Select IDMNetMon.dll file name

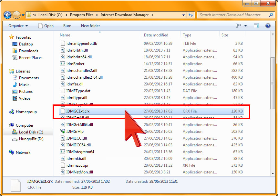click(80, 172)
